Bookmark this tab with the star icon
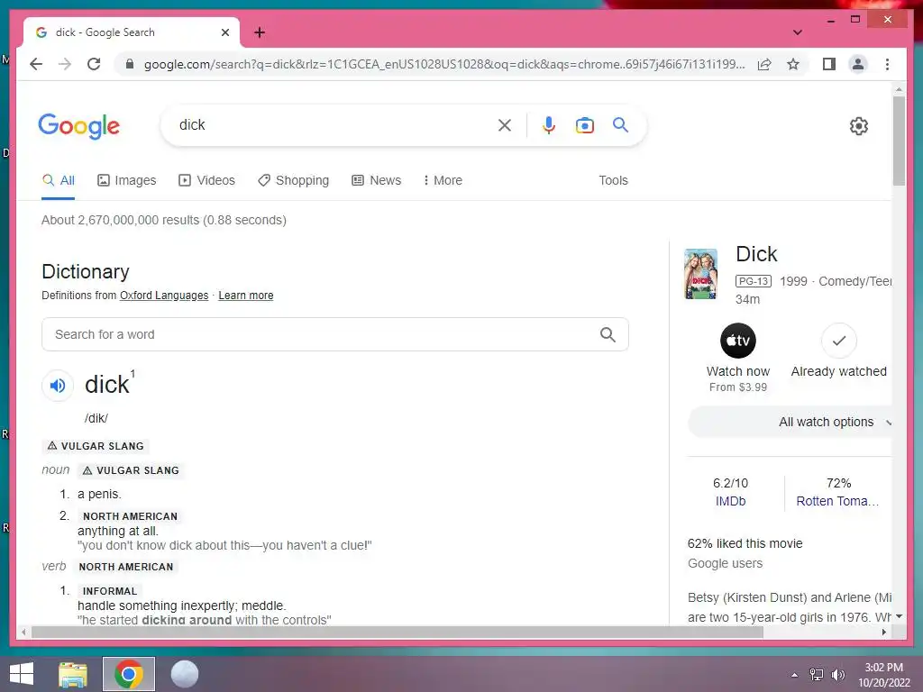This screenshot has width=923, height=692. click(793, 64)
